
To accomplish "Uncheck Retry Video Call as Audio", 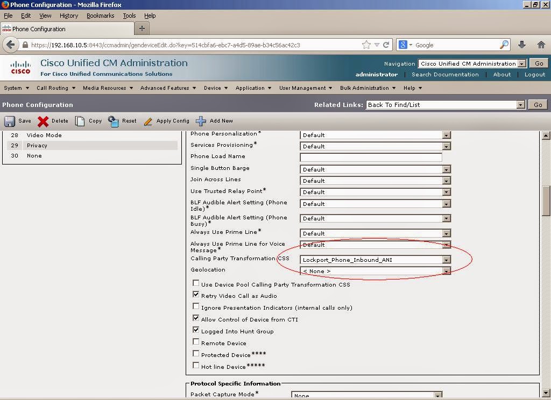I will coord(196,294).
